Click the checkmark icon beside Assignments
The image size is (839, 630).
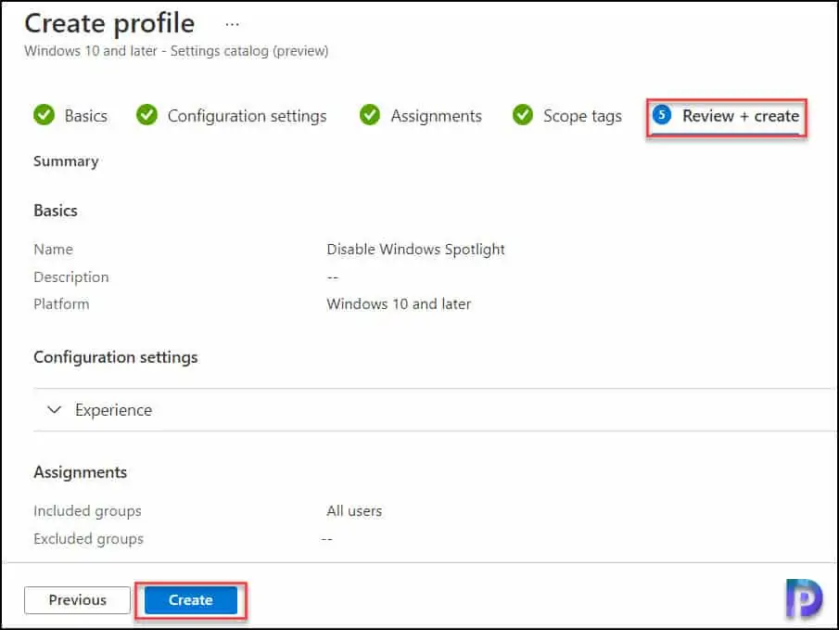[370, 115]
